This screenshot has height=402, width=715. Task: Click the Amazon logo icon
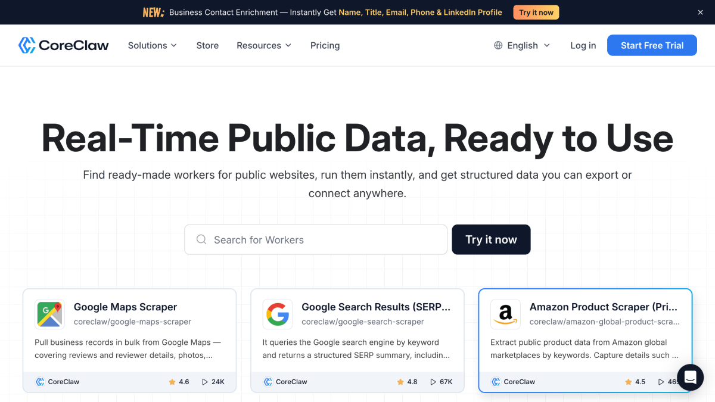click(x=505, y=314)
